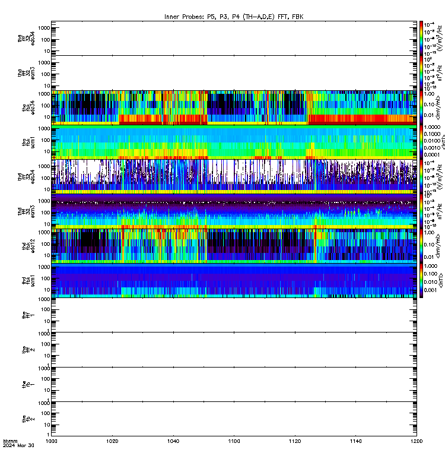Click the 1100 time tick label
Screen dimensions: 445x475
pyautogui.click(x=234, y=441)
